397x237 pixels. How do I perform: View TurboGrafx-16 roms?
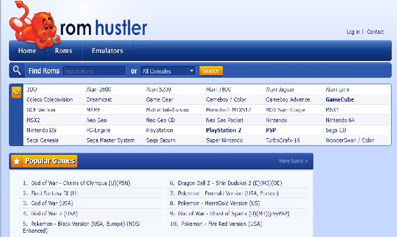click(x=283, y=140)
